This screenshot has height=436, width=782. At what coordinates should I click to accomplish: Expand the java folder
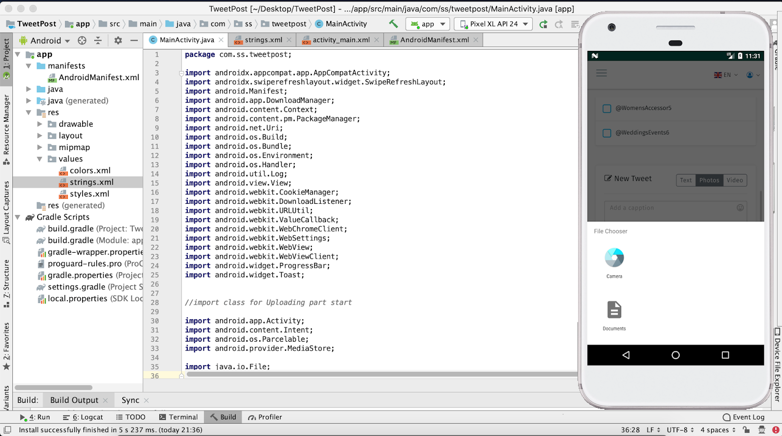(x=28, y=89)
